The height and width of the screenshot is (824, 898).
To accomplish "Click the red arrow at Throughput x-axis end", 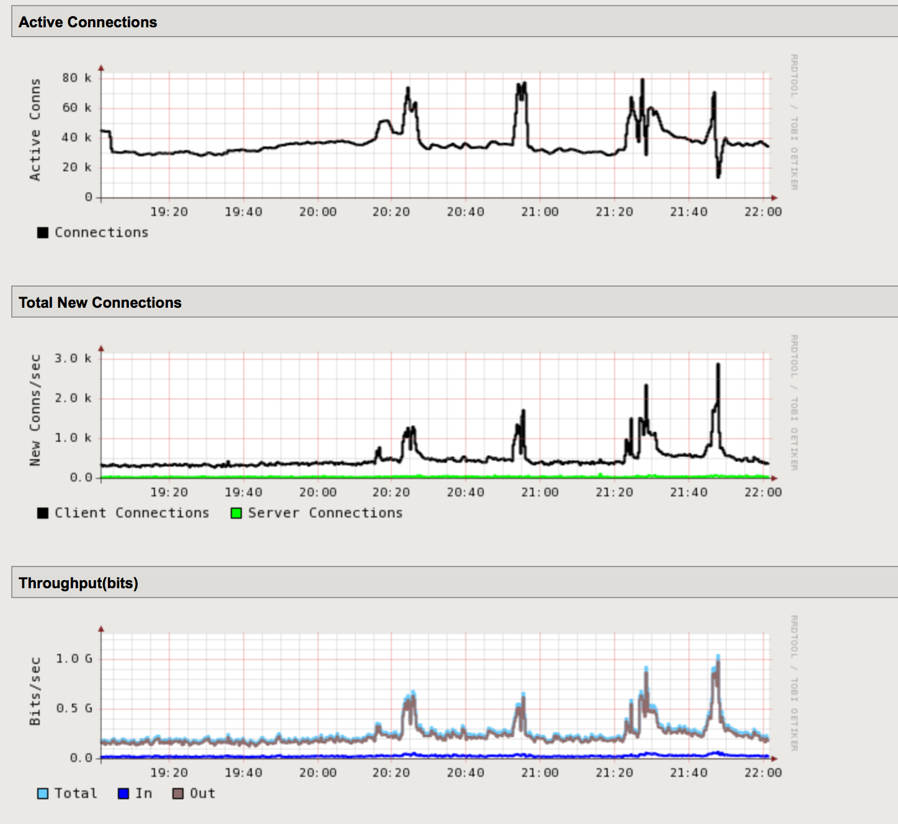I will click(773, 757).
